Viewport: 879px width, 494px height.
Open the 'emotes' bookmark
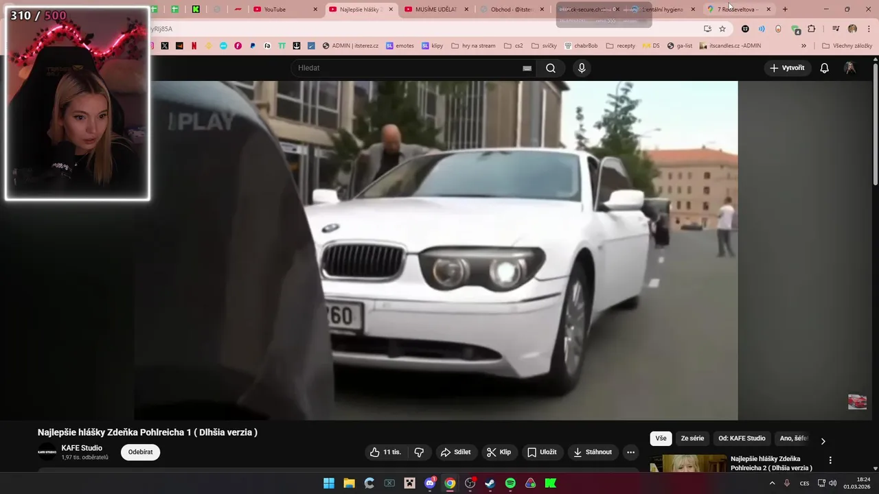pos(400,46)
